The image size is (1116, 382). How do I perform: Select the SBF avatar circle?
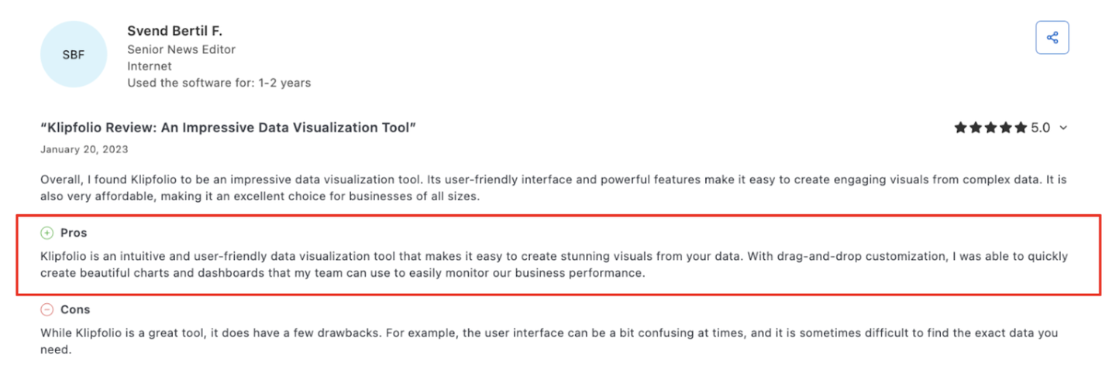click(x=74, y=54)
